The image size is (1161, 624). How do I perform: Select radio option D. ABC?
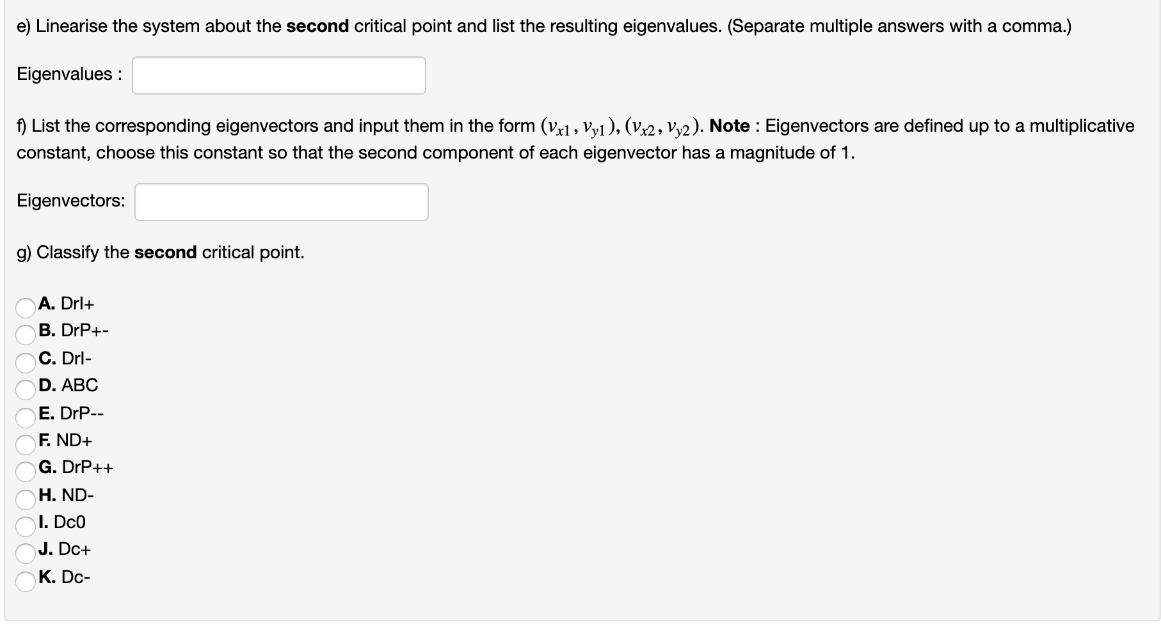[24, 389]
